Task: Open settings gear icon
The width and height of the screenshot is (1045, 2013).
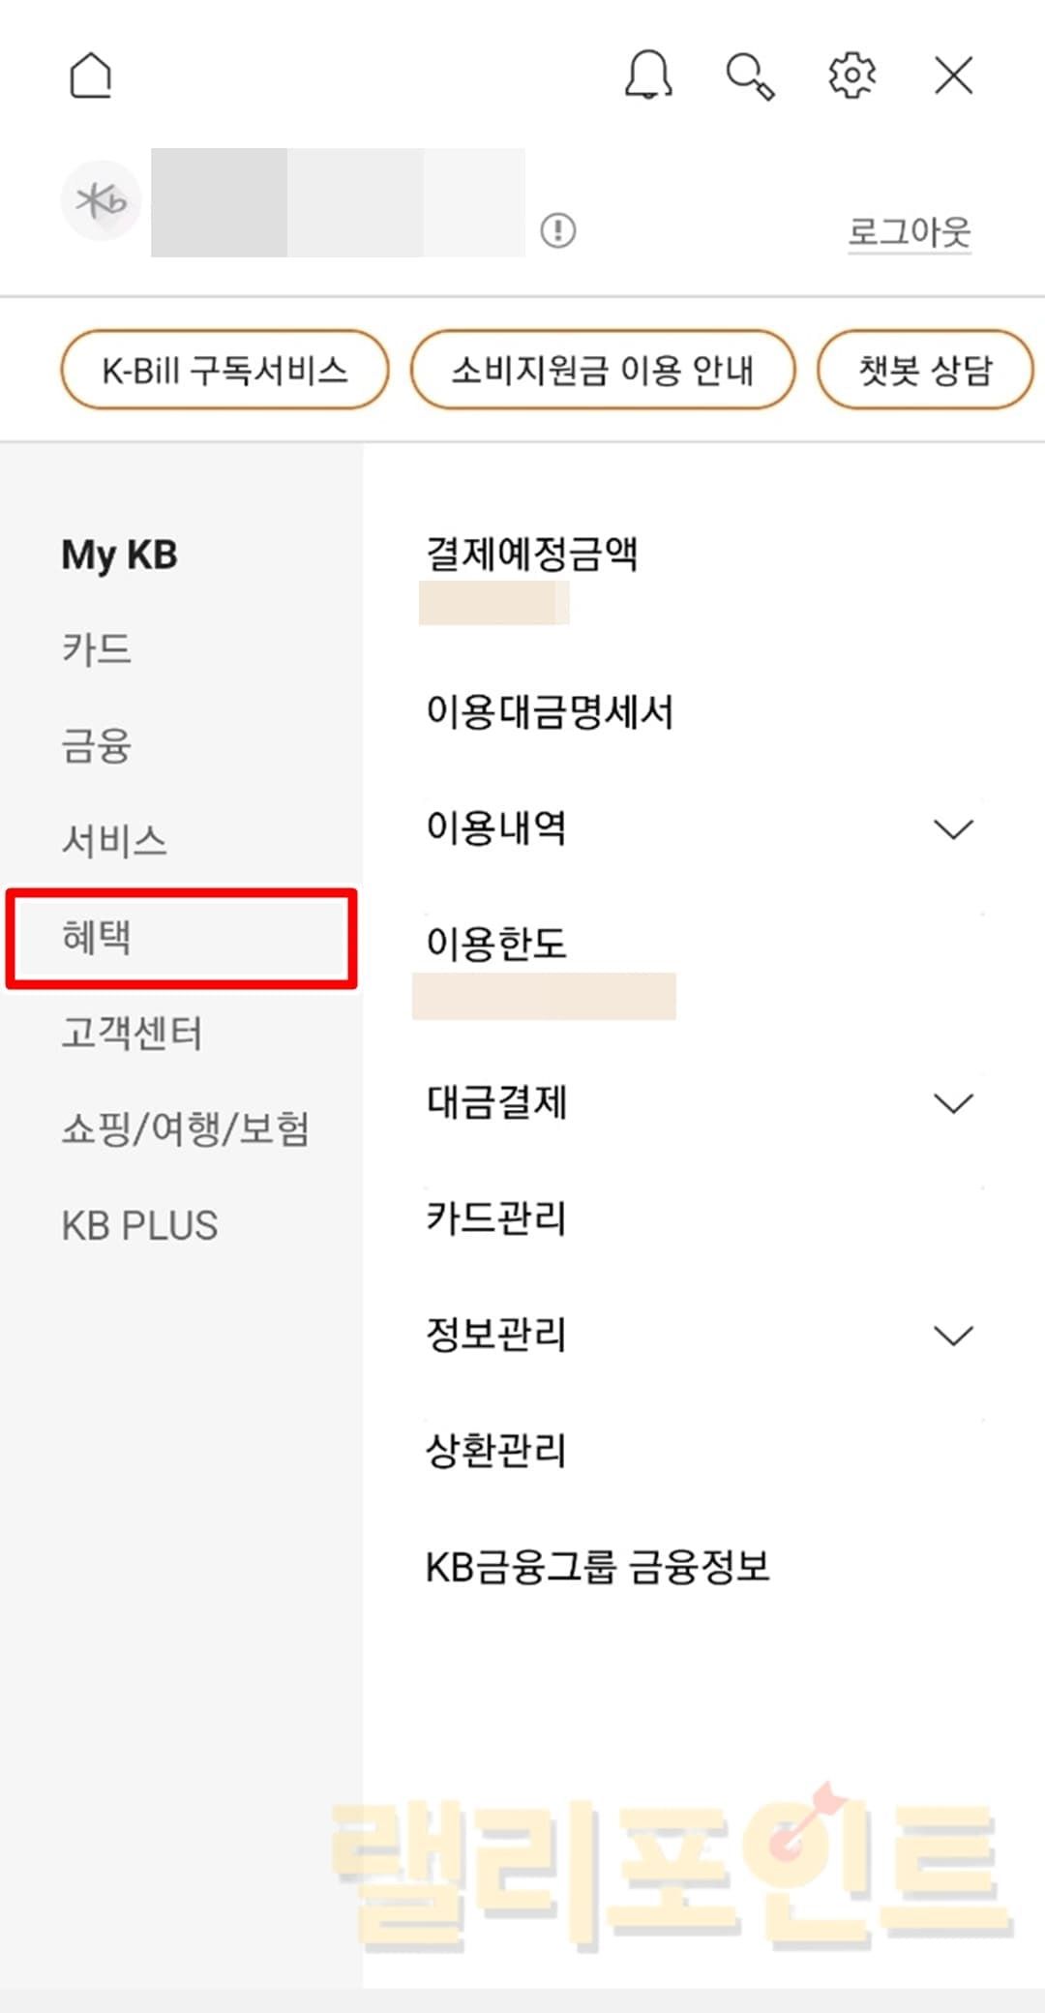Action: pos(852,75)
